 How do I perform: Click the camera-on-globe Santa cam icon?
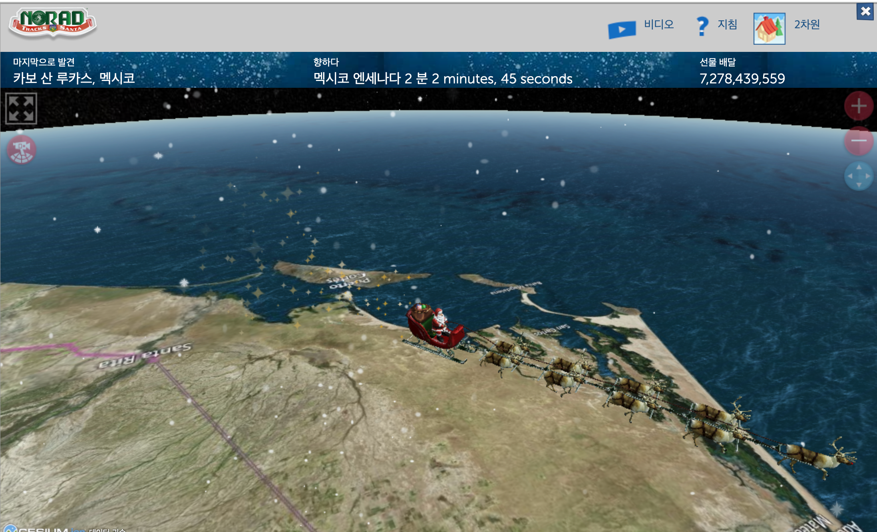[x=22, y=150]
